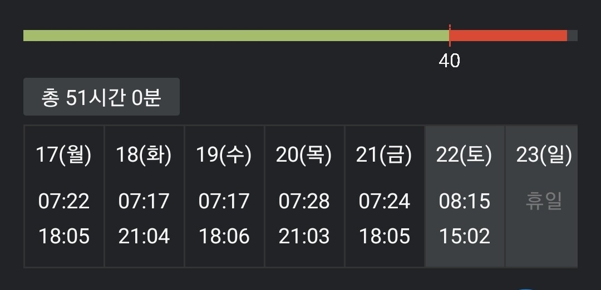Tap Saturday's 08:15 clock-in time
This screenshot has height=290, width=601.
(464, 201)
